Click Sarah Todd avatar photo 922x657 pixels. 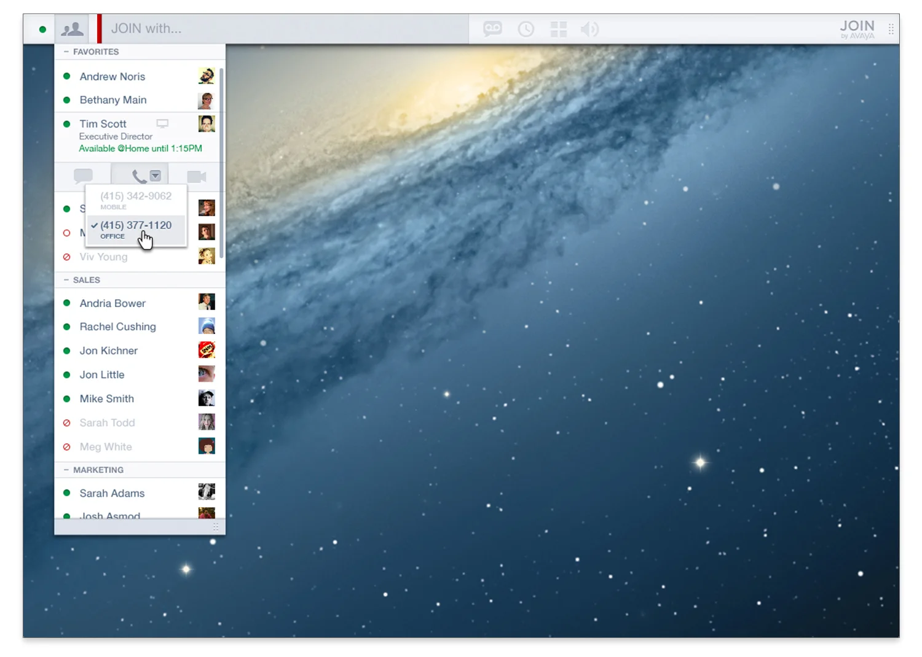(x=207, y=422)
